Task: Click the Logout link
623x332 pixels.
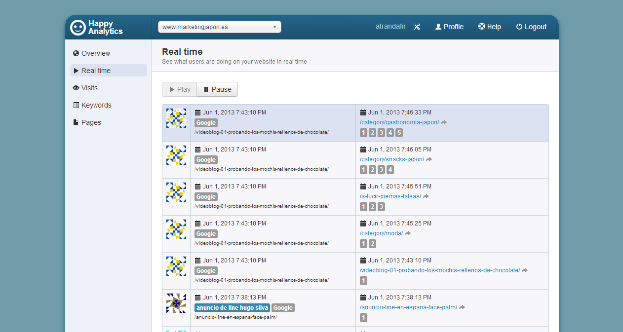Action: pyautogui.click(x=531, y=27)
